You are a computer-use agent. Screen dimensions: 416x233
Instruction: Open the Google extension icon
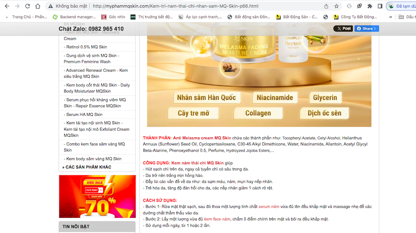[349, 6]
